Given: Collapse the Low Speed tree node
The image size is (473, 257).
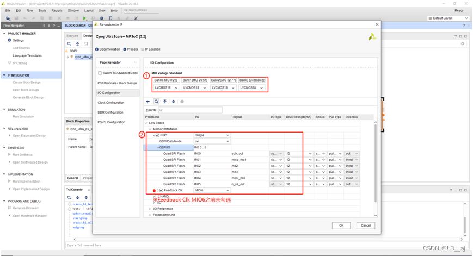Looking at the screenshot, I should tap(146, 123).
